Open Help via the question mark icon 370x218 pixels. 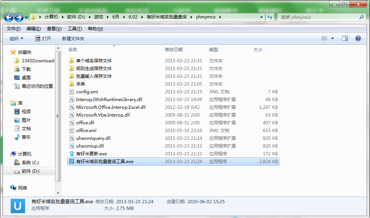tap(358, 38)
